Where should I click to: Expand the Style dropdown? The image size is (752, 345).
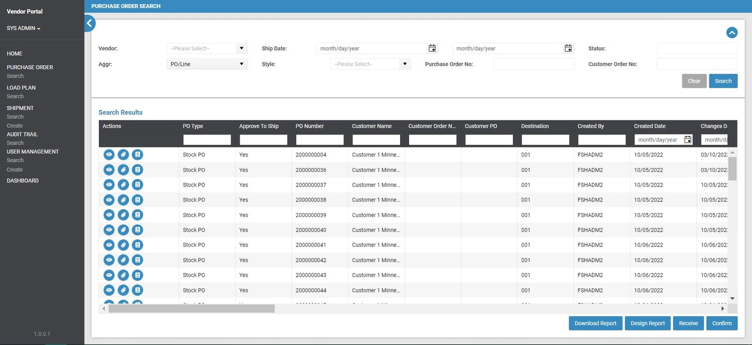click(x=404, y=64)
